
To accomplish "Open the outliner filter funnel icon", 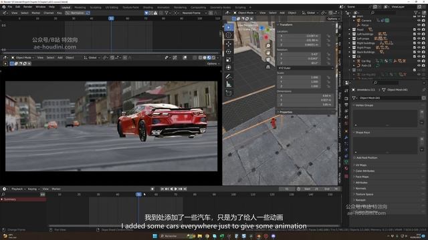I will pyautogui.click(x=416, y=13).
